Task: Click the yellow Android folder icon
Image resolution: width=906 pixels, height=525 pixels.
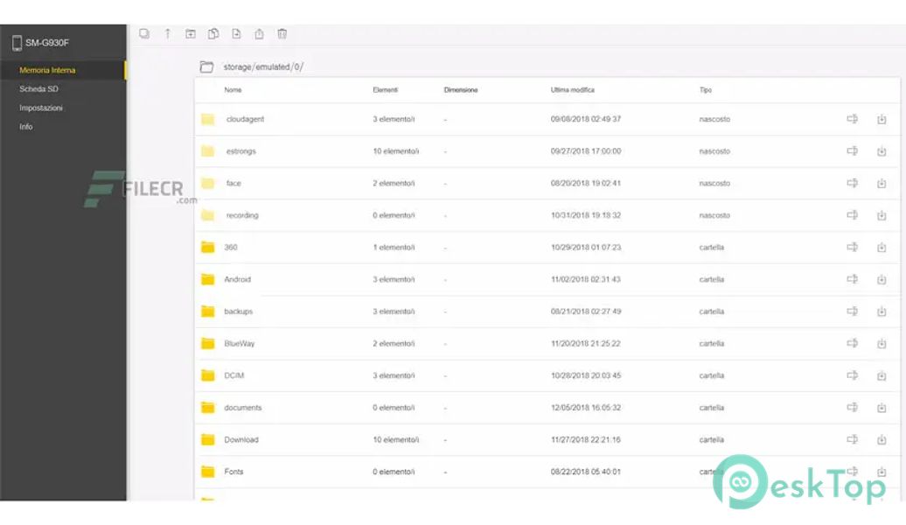Action: [207, 279]
